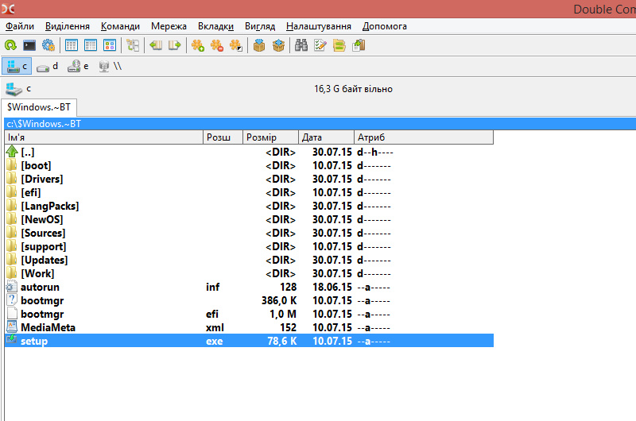
Task: Open the Файли menu
Action: [x=19, y=26]
